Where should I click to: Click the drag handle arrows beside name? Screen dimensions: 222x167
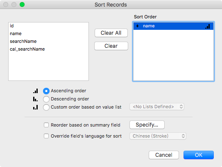[x=137, y=26]
